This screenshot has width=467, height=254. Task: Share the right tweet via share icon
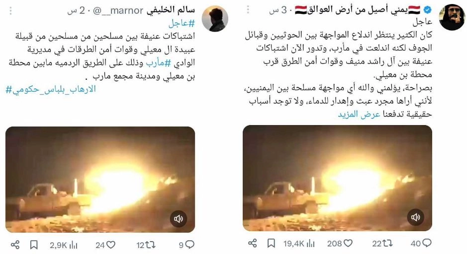click(252, 243)
